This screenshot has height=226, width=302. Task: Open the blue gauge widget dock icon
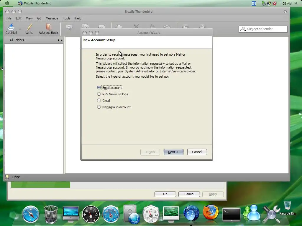(111, 214)
